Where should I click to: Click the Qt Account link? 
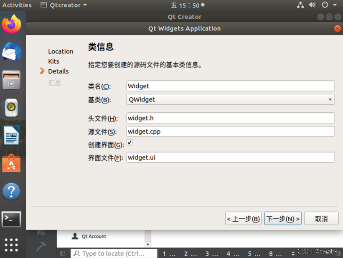tap(94, 236)
